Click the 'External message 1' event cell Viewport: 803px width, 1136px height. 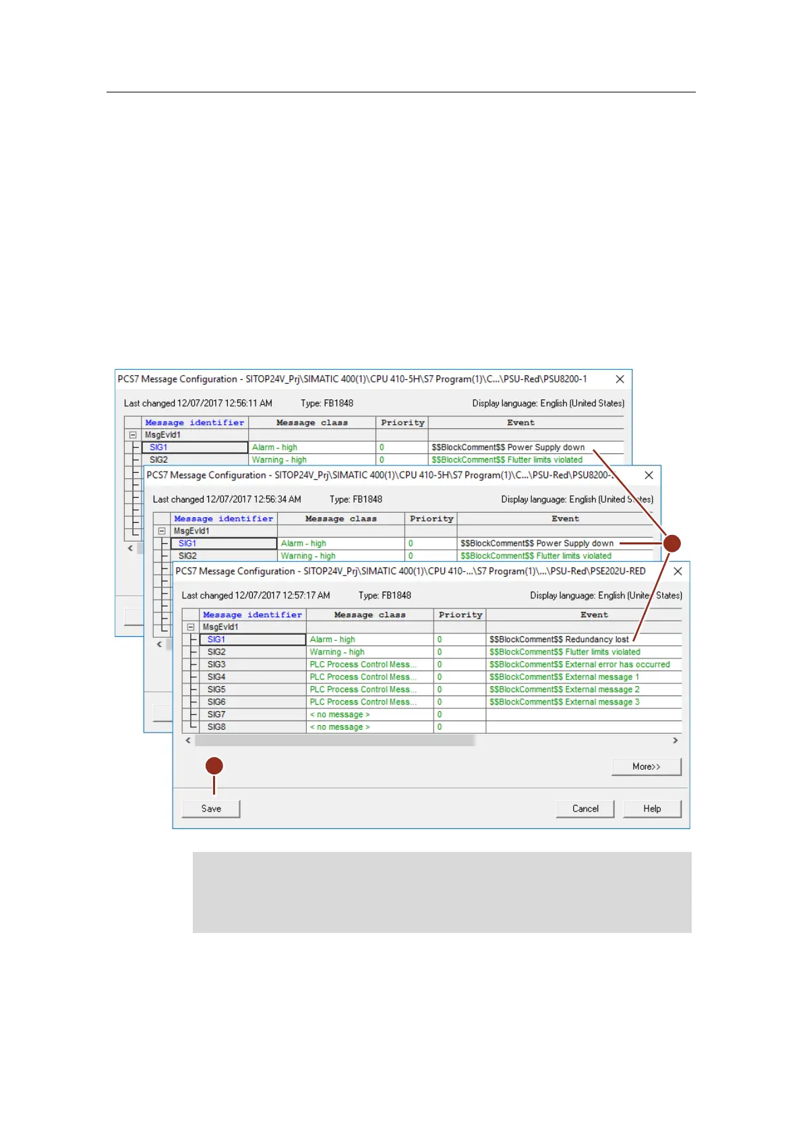click(x=584, y=677)
